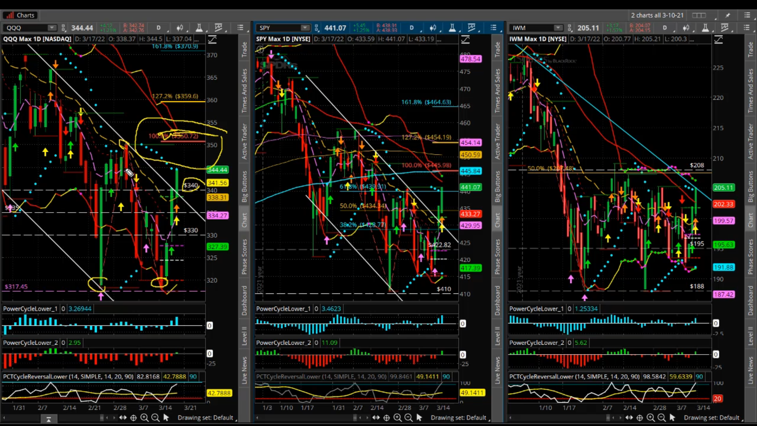
Task: Click the '2 charts all 3-10-21' grid name
Action: click(657, 15)
